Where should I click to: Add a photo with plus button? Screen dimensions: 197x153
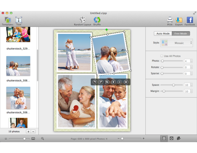[x=28, y=131]
